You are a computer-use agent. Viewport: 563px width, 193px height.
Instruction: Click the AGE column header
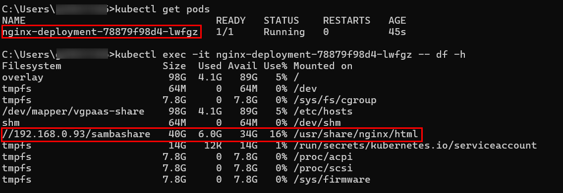click(397, 20)
